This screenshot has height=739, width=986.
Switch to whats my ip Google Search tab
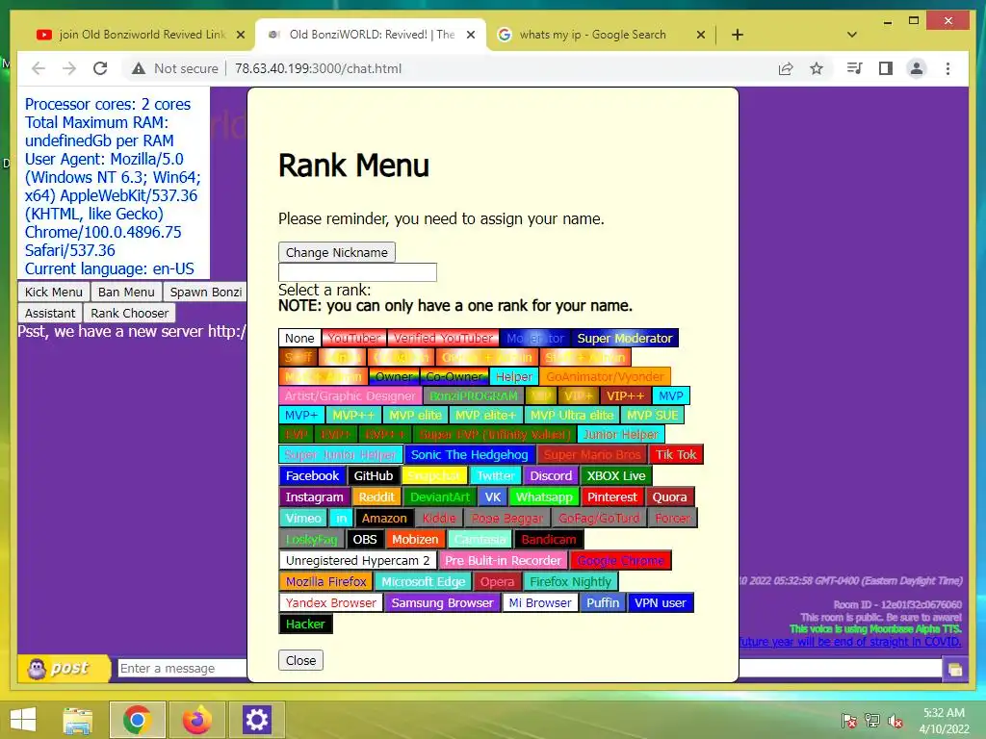click(x=601, y=35)
